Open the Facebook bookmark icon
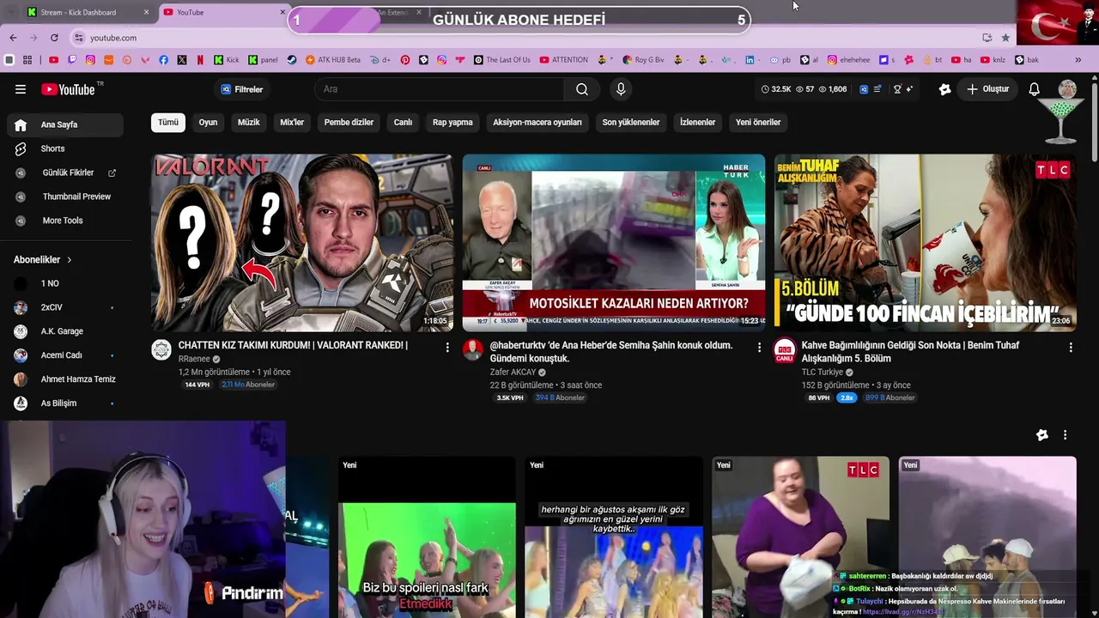Image resolution: width=1099 pixels, height=618 pixels. point(163,60)
